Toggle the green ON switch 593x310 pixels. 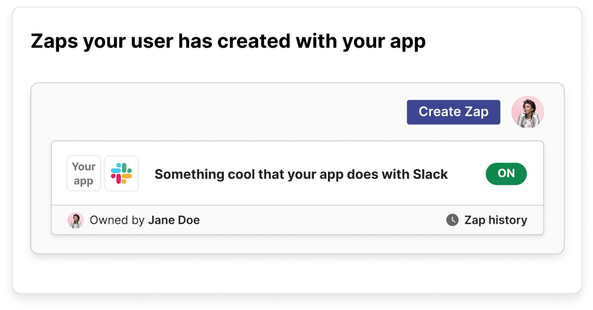click(506, 173)
